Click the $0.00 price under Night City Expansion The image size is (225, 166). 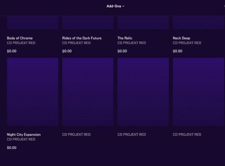12,148
